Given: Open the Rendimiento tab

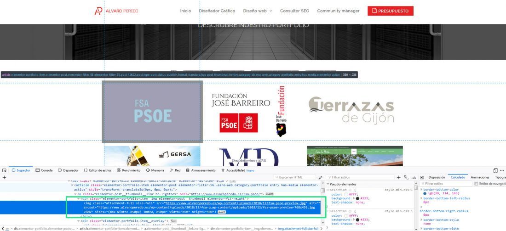Looking at the screenshot, I should (x=128, y=170).
